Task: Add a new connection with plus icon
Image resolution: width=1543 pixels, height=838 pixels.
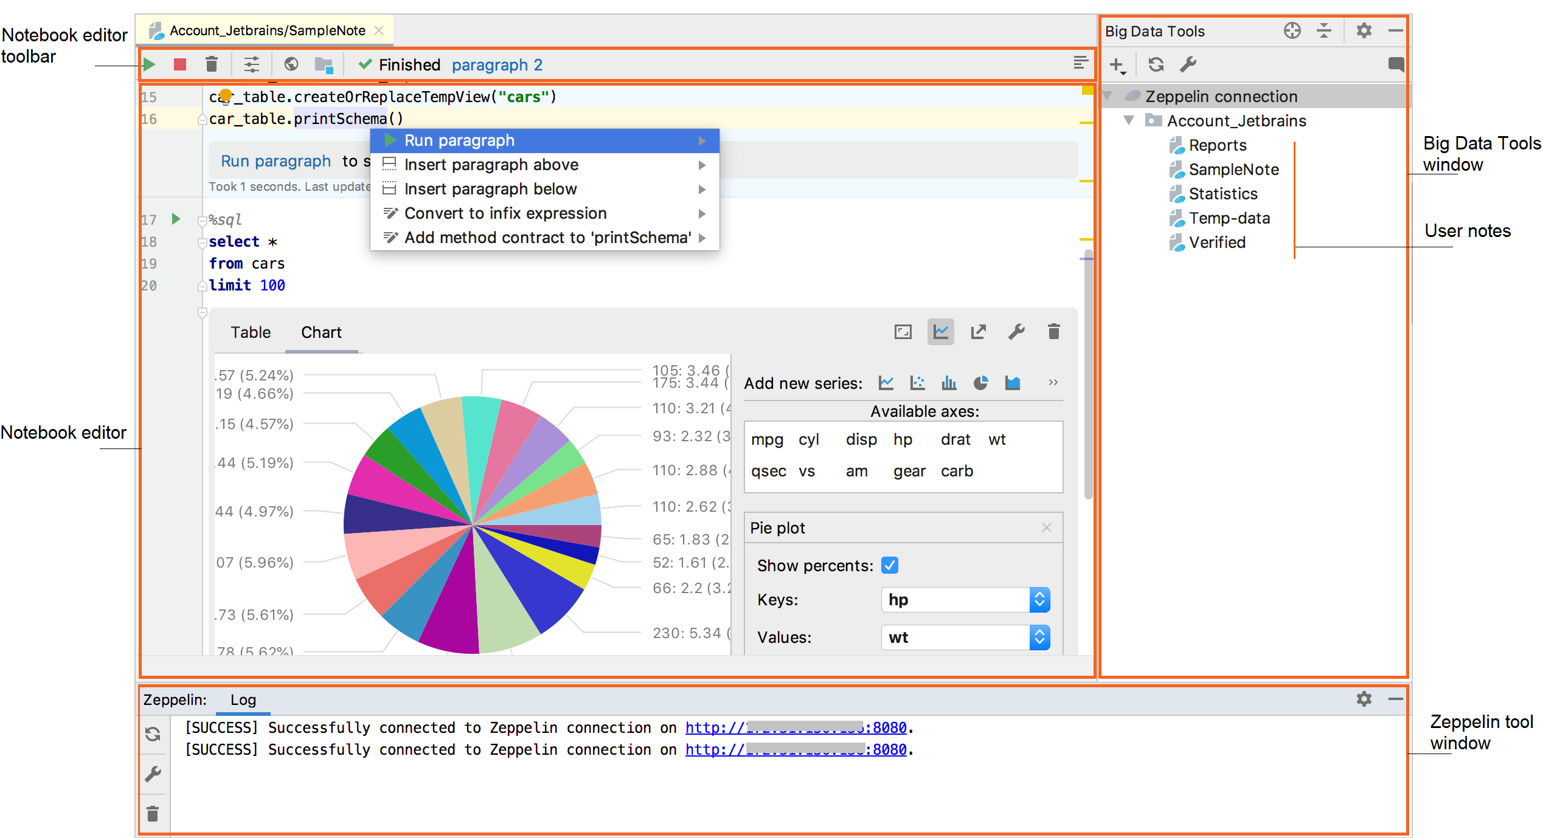Action: (x=1117, y=64)
